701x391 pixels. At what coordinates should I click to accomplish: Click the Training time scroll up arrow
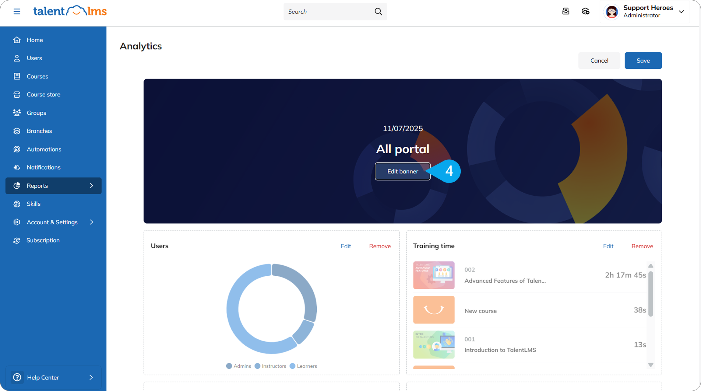pos(651,266)
